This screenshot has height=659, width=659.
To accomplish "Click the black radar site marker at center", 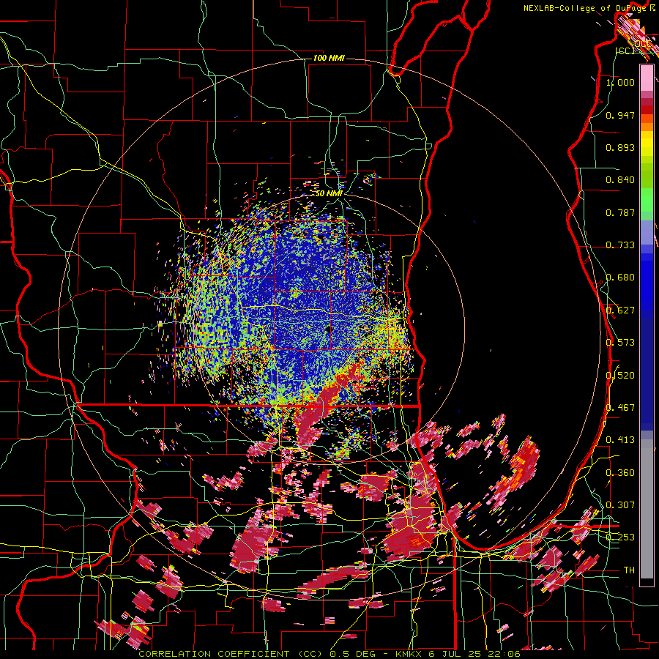I will (x=328, y=329).
